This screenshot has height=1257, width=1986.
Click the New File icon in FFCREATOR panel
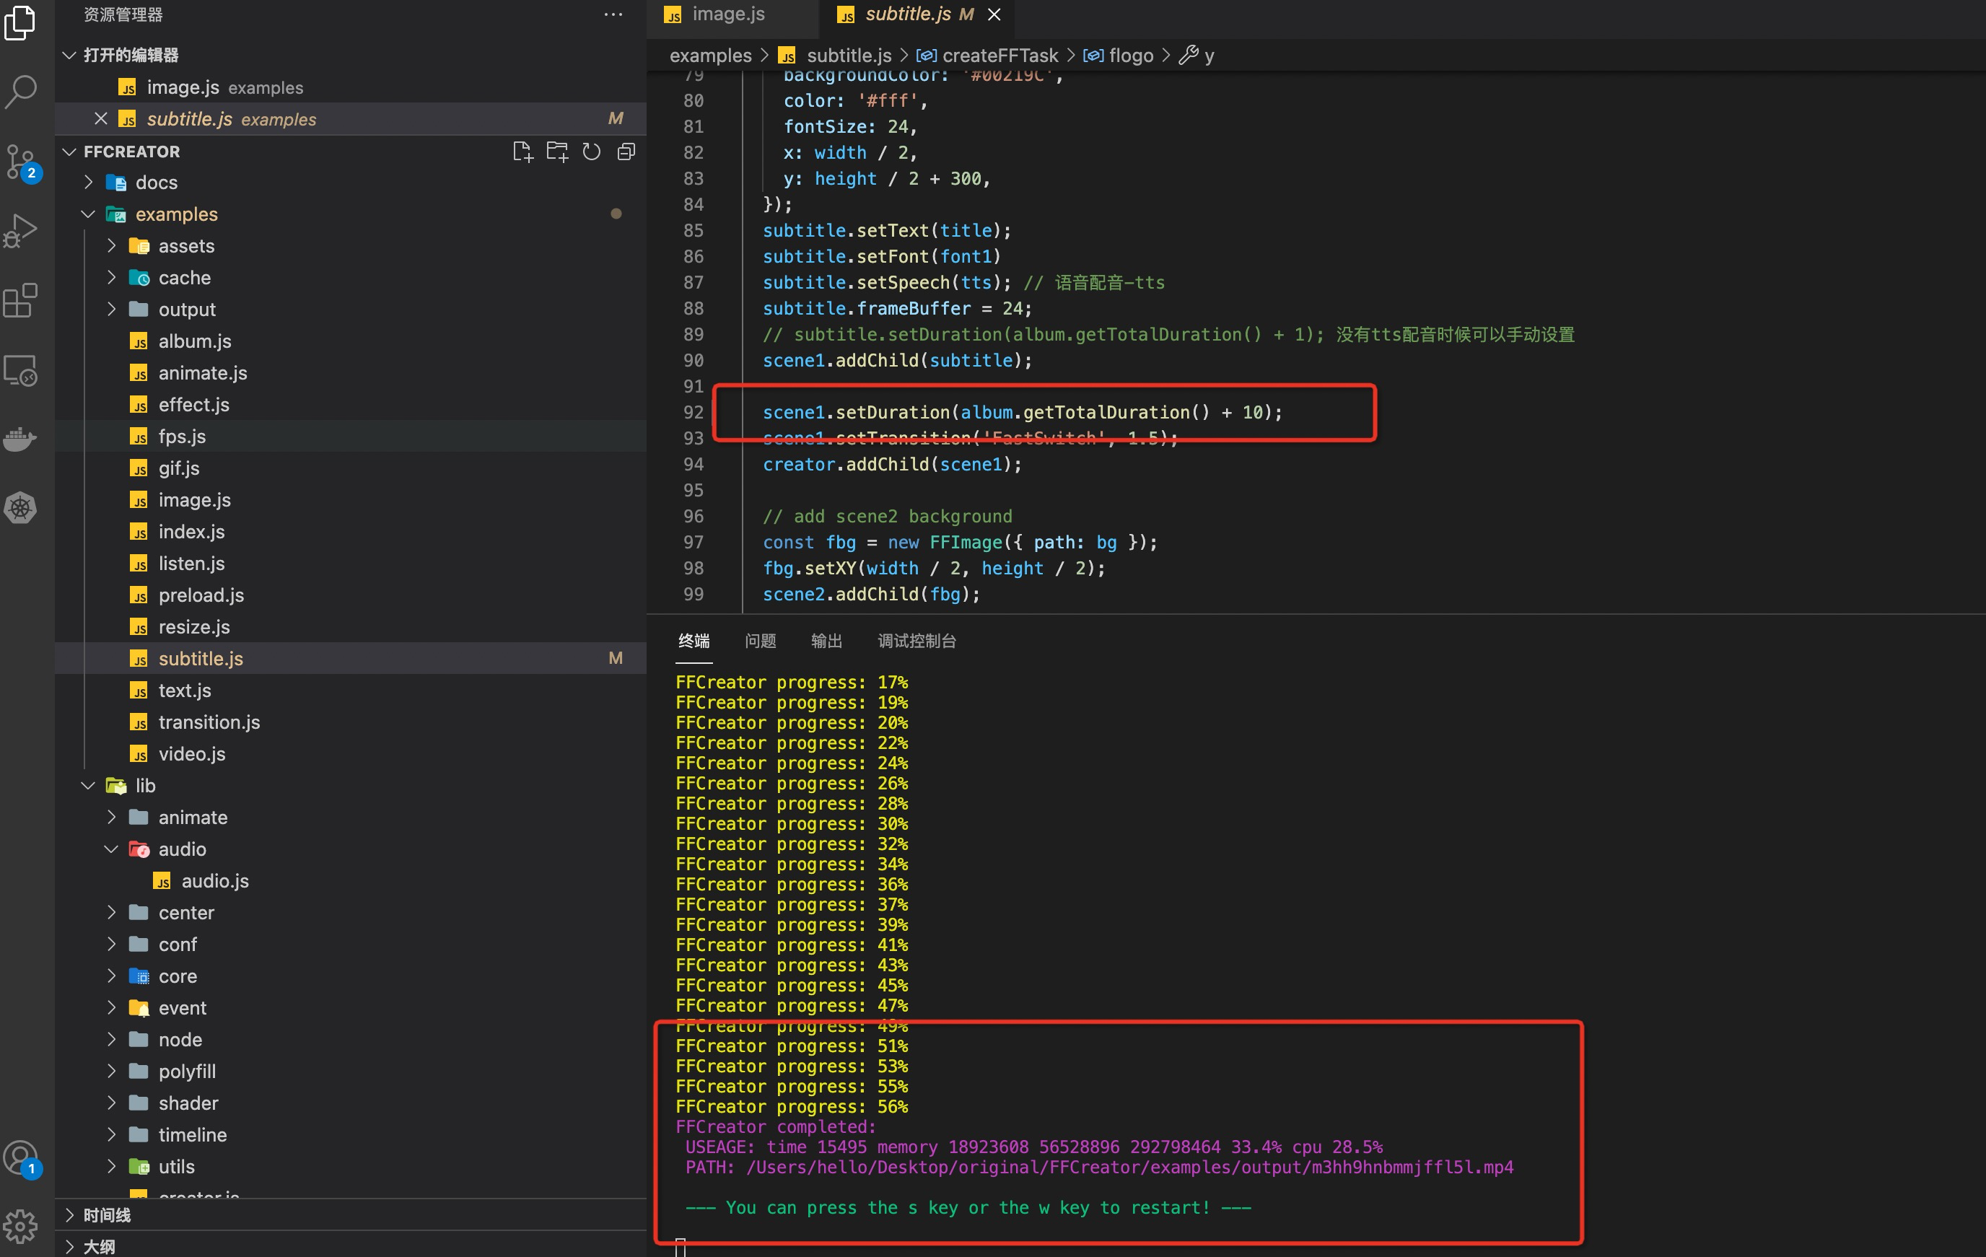click(x=522, y=151)
